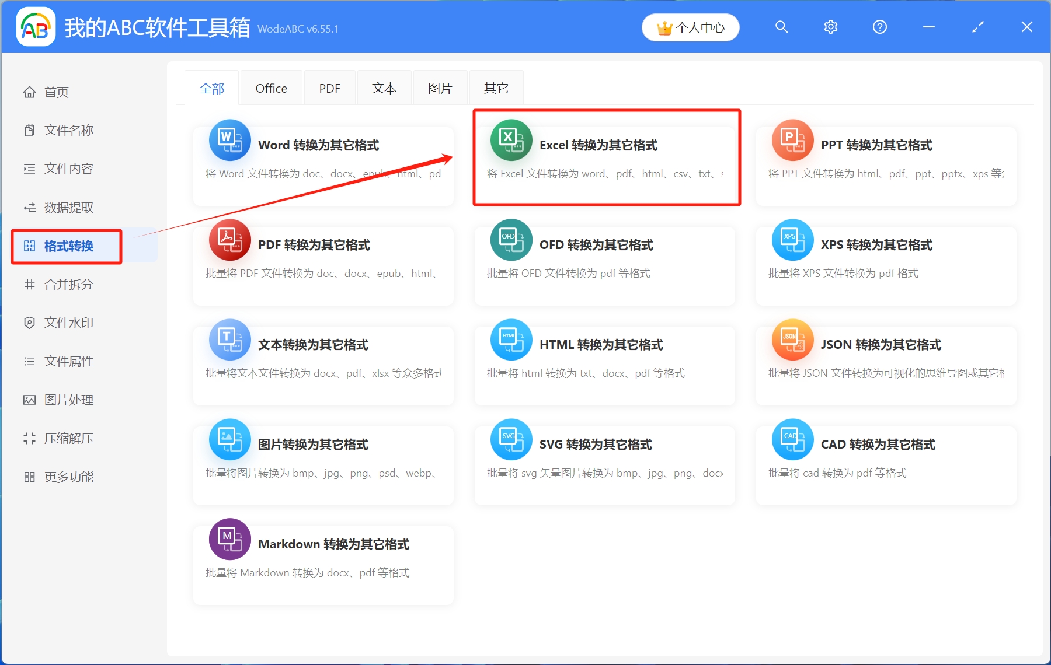Viewport: 1051px width, 665px height.
Task: Switch to the Office tab
Action: coord(271,87)
